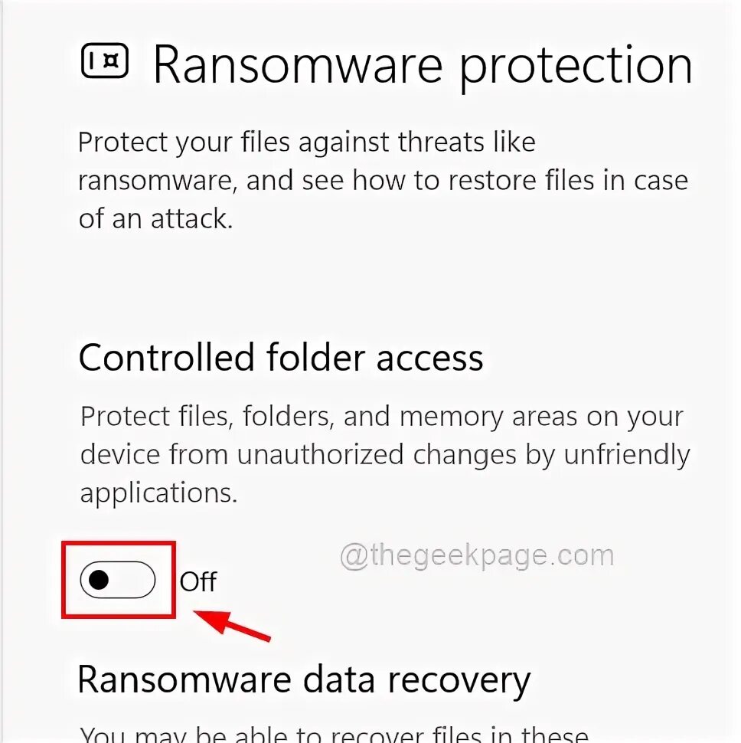The height and width of the screenshot is (743, 741).
Task: Click the red arrow annotation pointing at toggle
Action: point(231,626)
